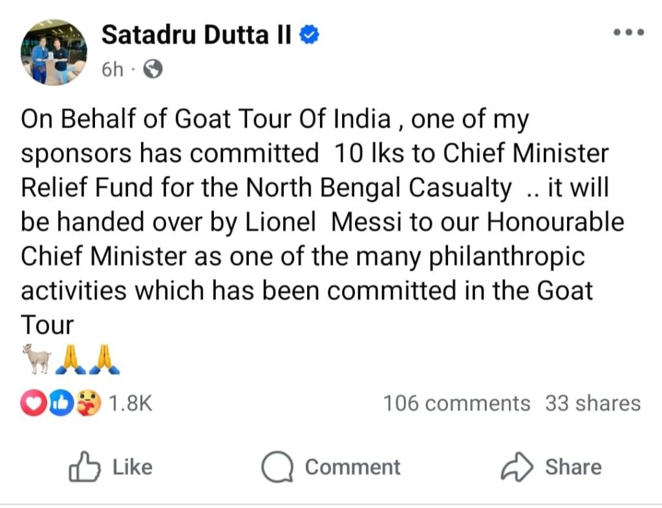The image size is (662, 508).
Task: Click the goat emoji below the post
Action: click(x=36, y=359)
